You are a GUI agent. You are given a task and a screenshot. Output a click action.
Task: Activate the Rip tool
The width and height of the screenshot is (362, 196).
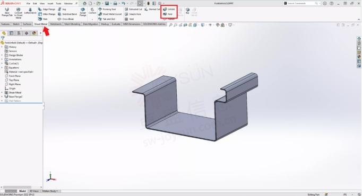[x=187, y=11]
